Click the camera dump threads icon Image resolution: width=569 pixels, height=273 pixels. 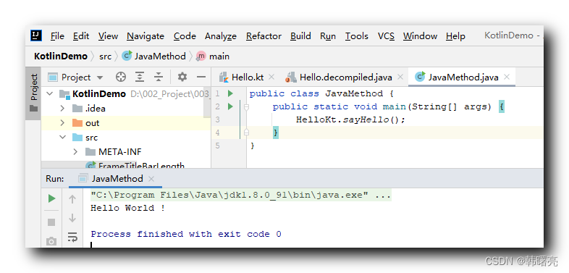[51, 241]
